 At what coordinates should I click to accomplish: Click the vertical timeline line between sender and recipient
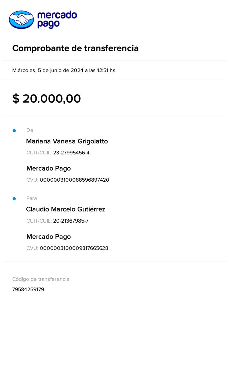pos(14,165)
